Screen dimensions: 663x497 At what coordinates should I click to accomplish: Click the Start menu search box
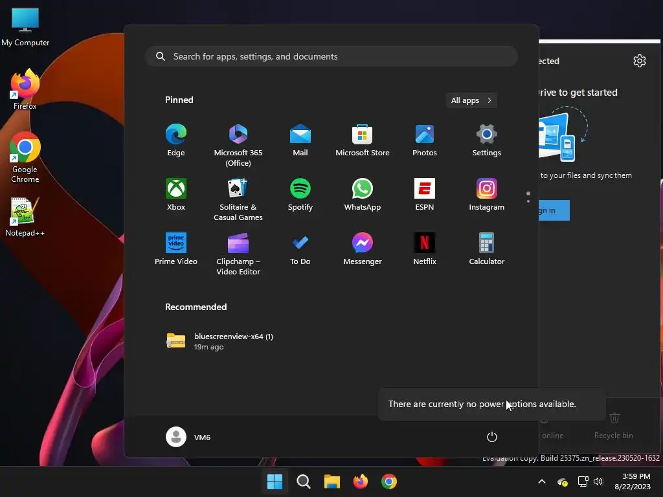click(x=331, y=56)
